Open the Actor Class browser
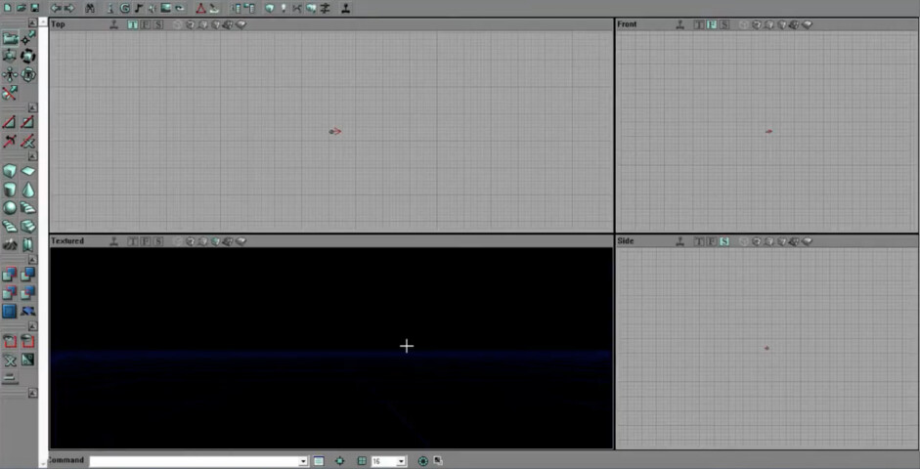920x469 pixels. [111, 8]
